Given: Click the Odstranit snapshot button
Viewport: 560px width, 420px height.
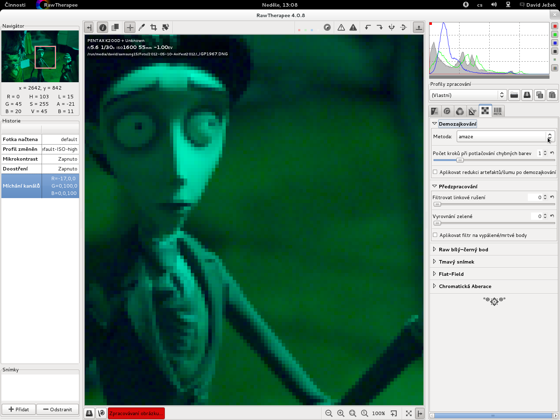Looking at the screenshot, I should click(58, 409).
